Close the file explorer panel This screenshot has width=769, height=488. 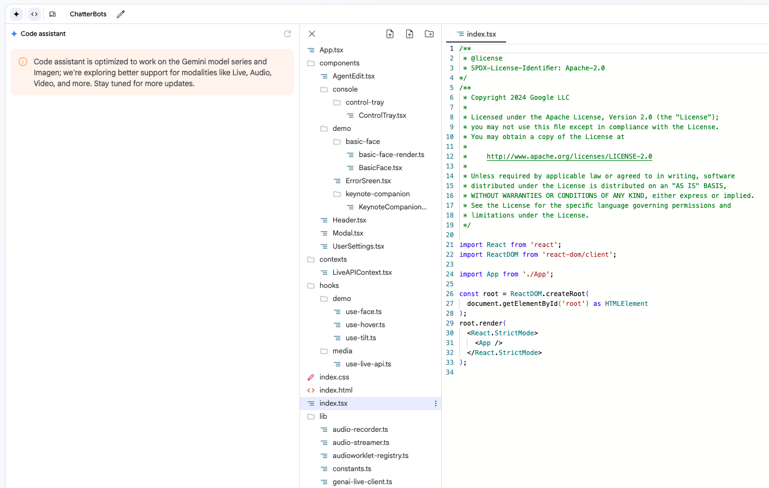click(312, 34)
